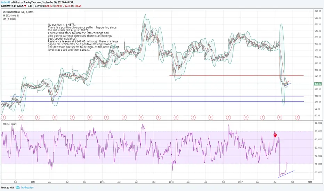The height and width of the screenshot is (191, 324).
Task: Click the 80.00 price axis label
Action: tap(318, 115)
